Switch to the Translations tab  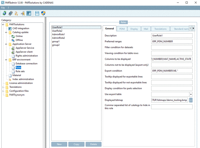160,29
